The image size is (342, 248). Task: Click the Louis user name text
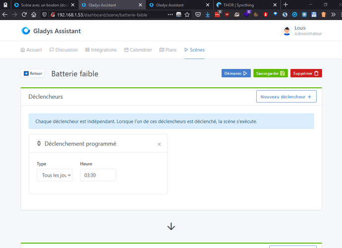click(300, 28)
